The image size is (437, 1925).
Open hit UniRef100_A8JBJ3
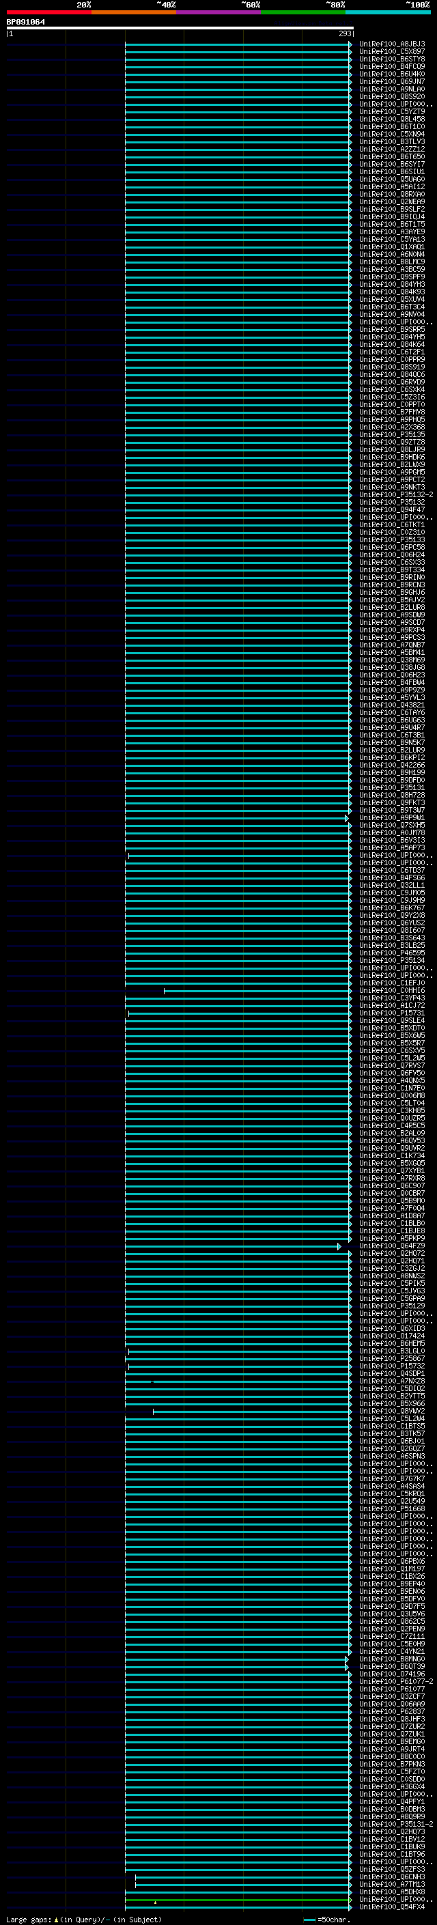(x=392, y=44)
